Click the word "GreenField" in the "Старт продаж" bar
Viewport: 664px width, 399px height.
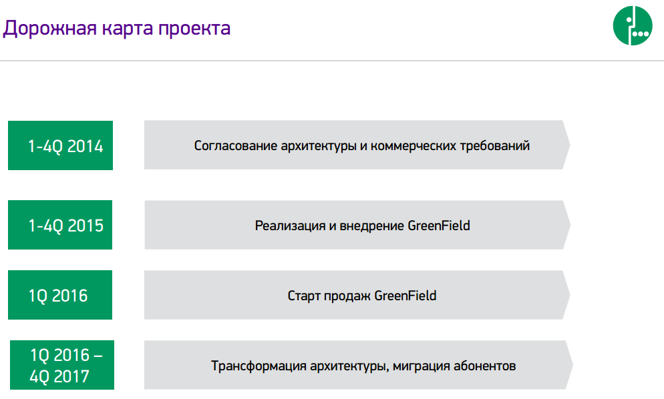click(x=405, y=296)
